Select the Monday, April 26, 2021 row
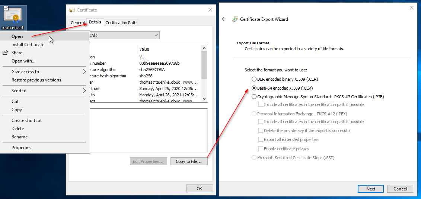The width and height of the screenshot is (421, 199). [x=145, y=95]
